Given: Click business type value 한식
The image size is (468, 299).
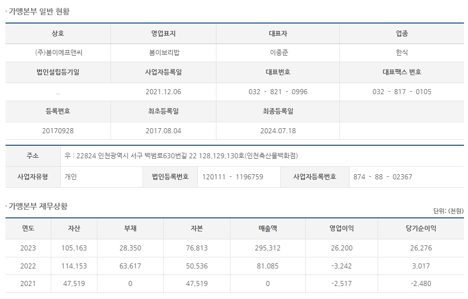Looking at the screenshot, I should (x=402, y=53).
